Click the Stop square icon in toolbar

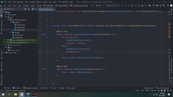click(145, 5)
